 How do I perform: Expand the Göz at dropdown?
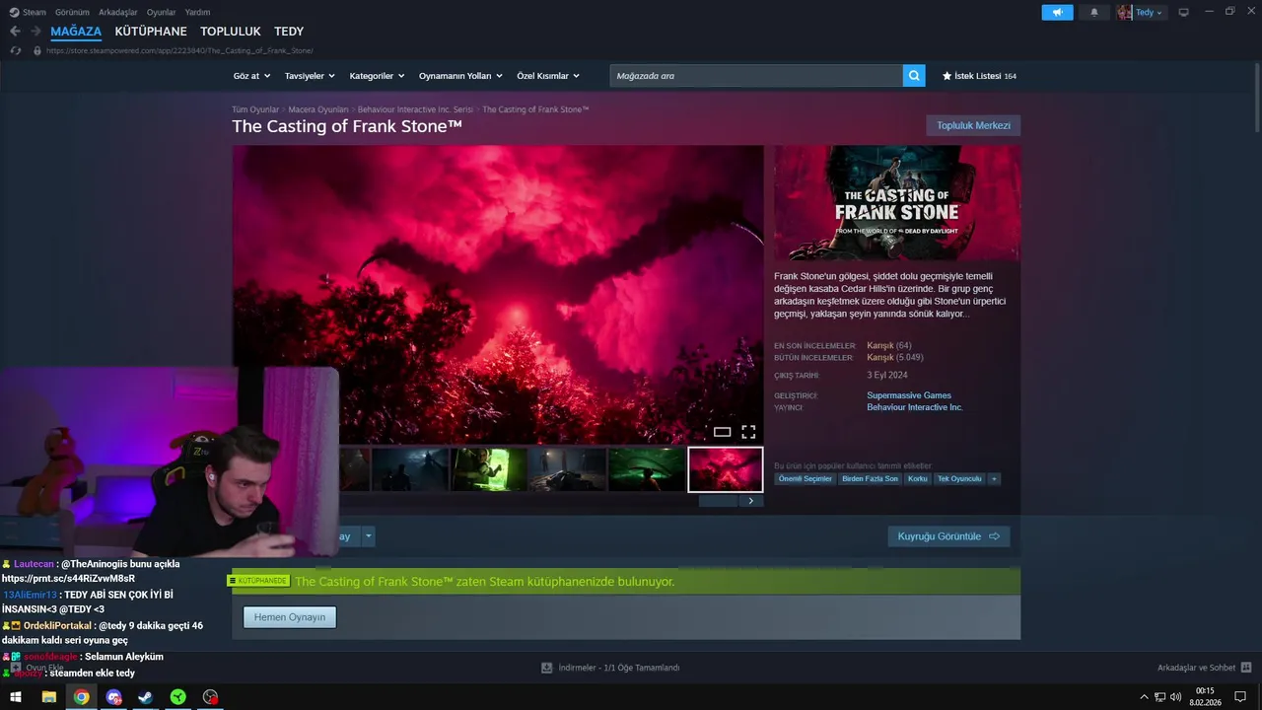(x=250, y=76)
